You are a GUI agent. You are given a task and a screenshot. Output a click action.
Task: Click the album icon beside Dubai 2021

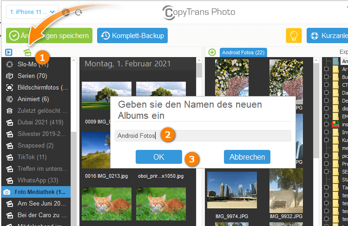pos(10,123)
